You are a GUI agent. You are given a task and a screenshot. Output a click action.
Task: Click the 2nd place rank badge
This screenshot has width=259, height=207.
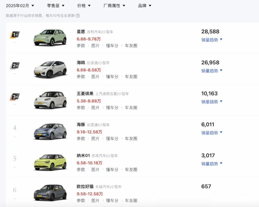tap(15, 66)
